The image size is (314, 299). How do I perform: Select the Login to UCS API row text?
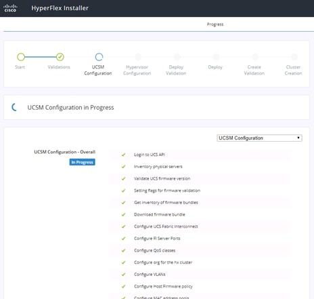(150, 155)
